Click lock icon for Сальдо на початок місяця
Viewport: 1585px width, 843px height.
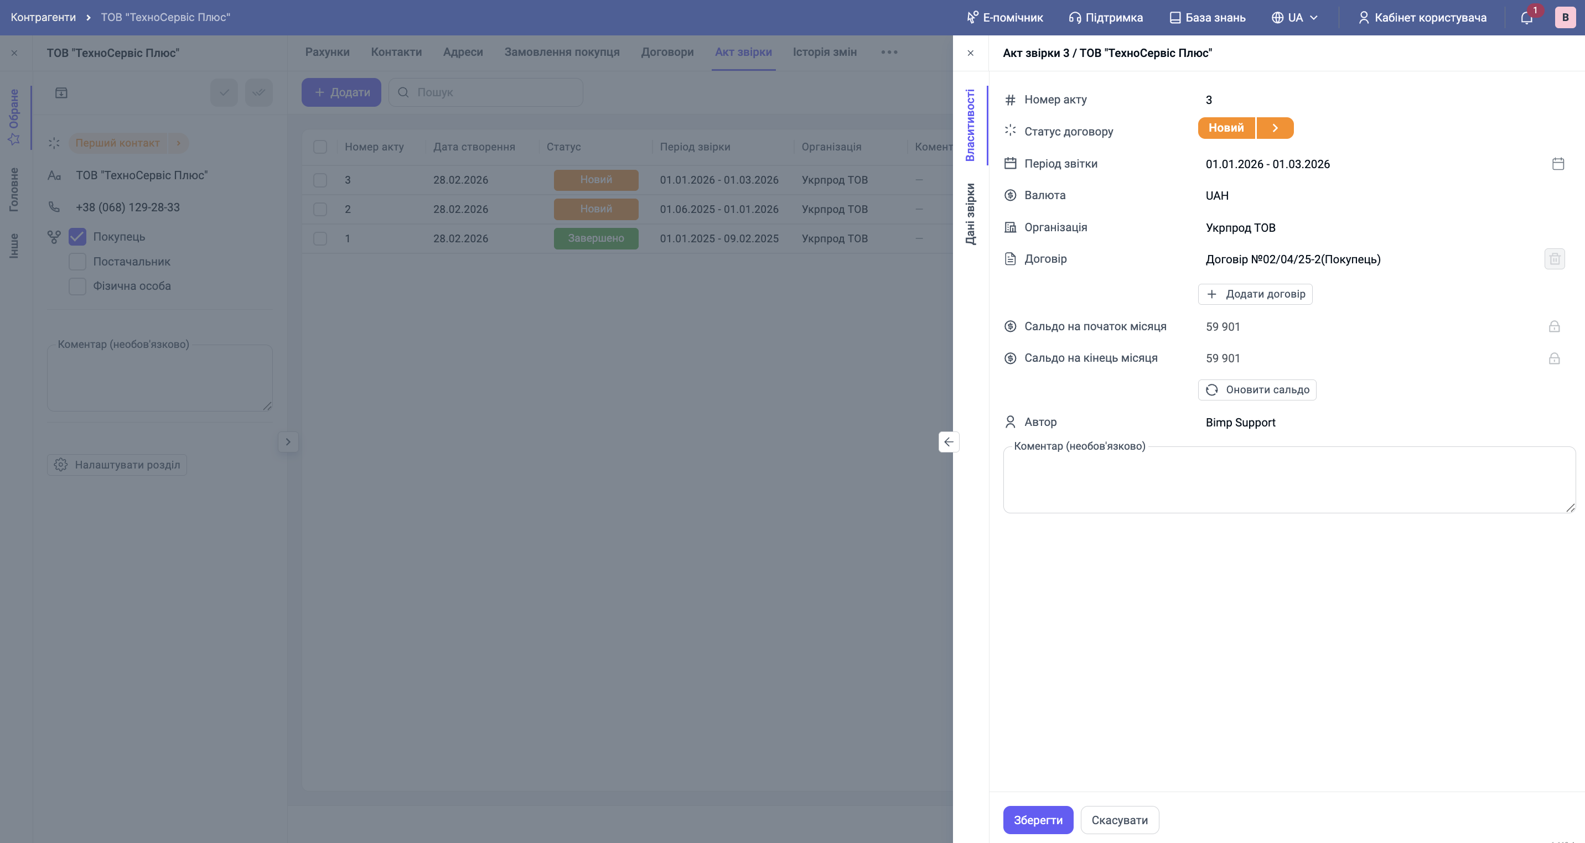pyautogui.click(x=1553, y=326)
